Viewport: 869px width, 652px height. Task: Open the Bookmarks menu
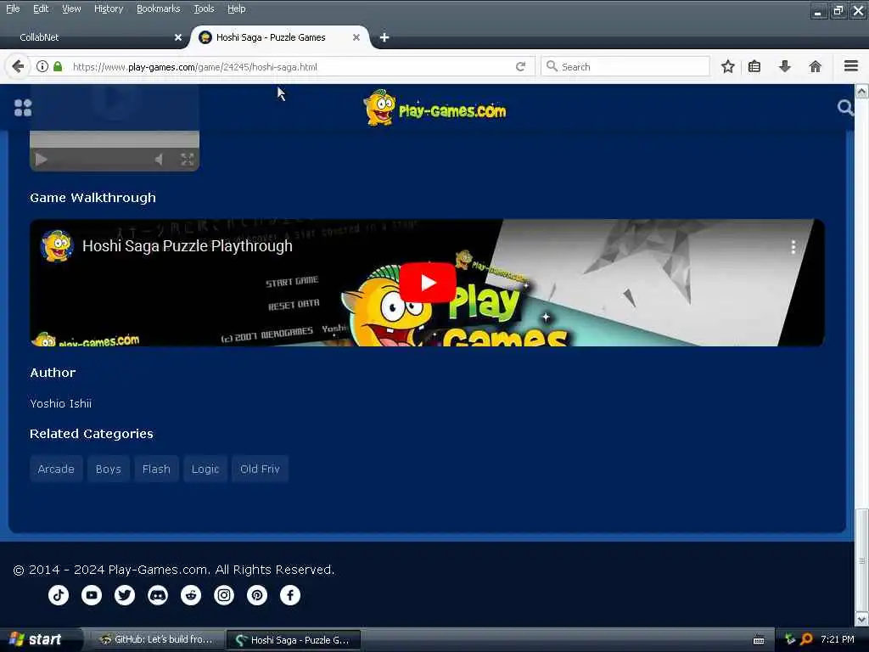coord(159,8)
